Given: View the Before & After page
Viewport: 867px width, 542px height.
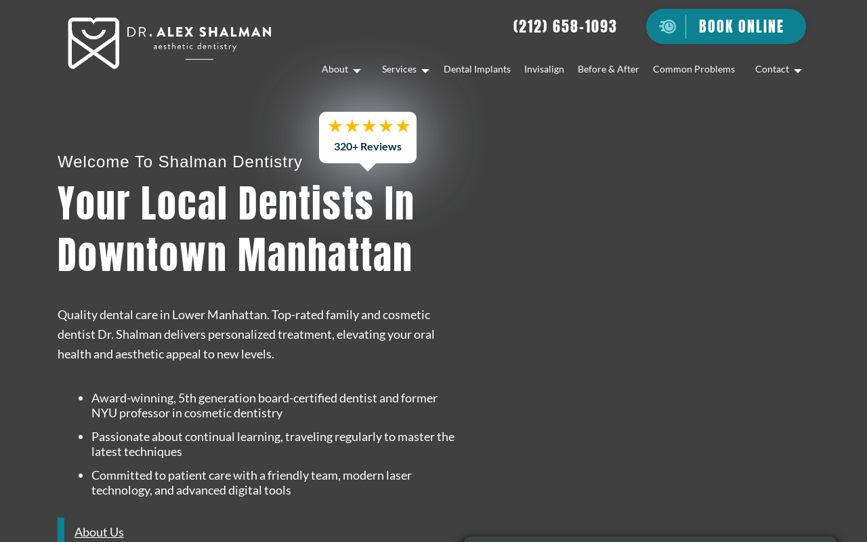Looking at the screenshot, I should pos(608,69).
